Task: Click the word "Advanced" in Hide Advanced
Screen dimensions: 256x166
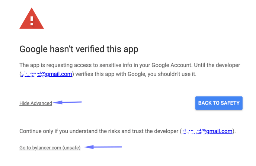Action: [x=41, y=103]
